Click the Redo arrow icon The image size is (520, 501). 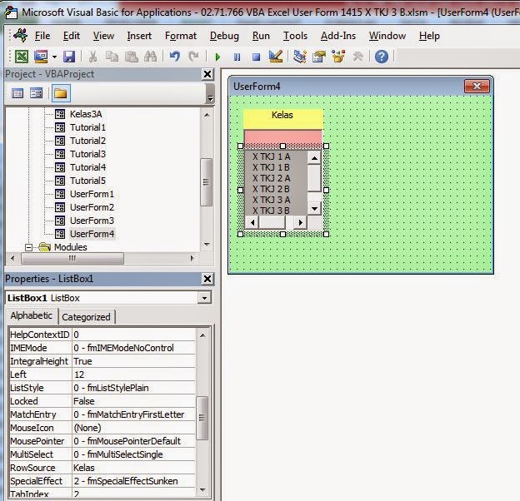pos(193,57)
